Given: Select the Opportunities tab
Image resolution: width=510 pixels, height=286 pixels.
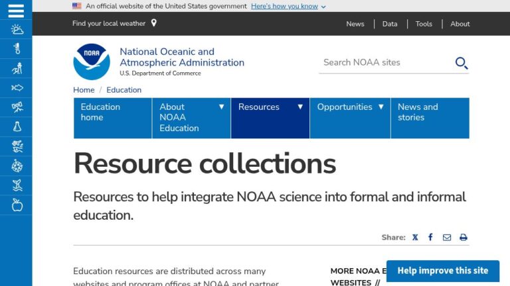Looking at the screenshot, I should 350,118.
